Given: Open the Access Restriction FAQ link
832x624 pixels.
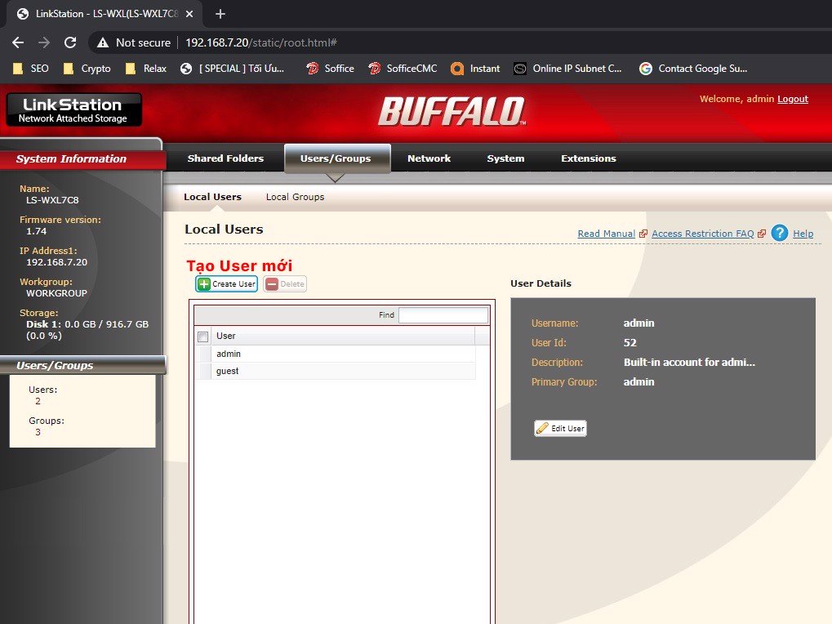Looking at the screenshot, I should click(x=702, y=234).
